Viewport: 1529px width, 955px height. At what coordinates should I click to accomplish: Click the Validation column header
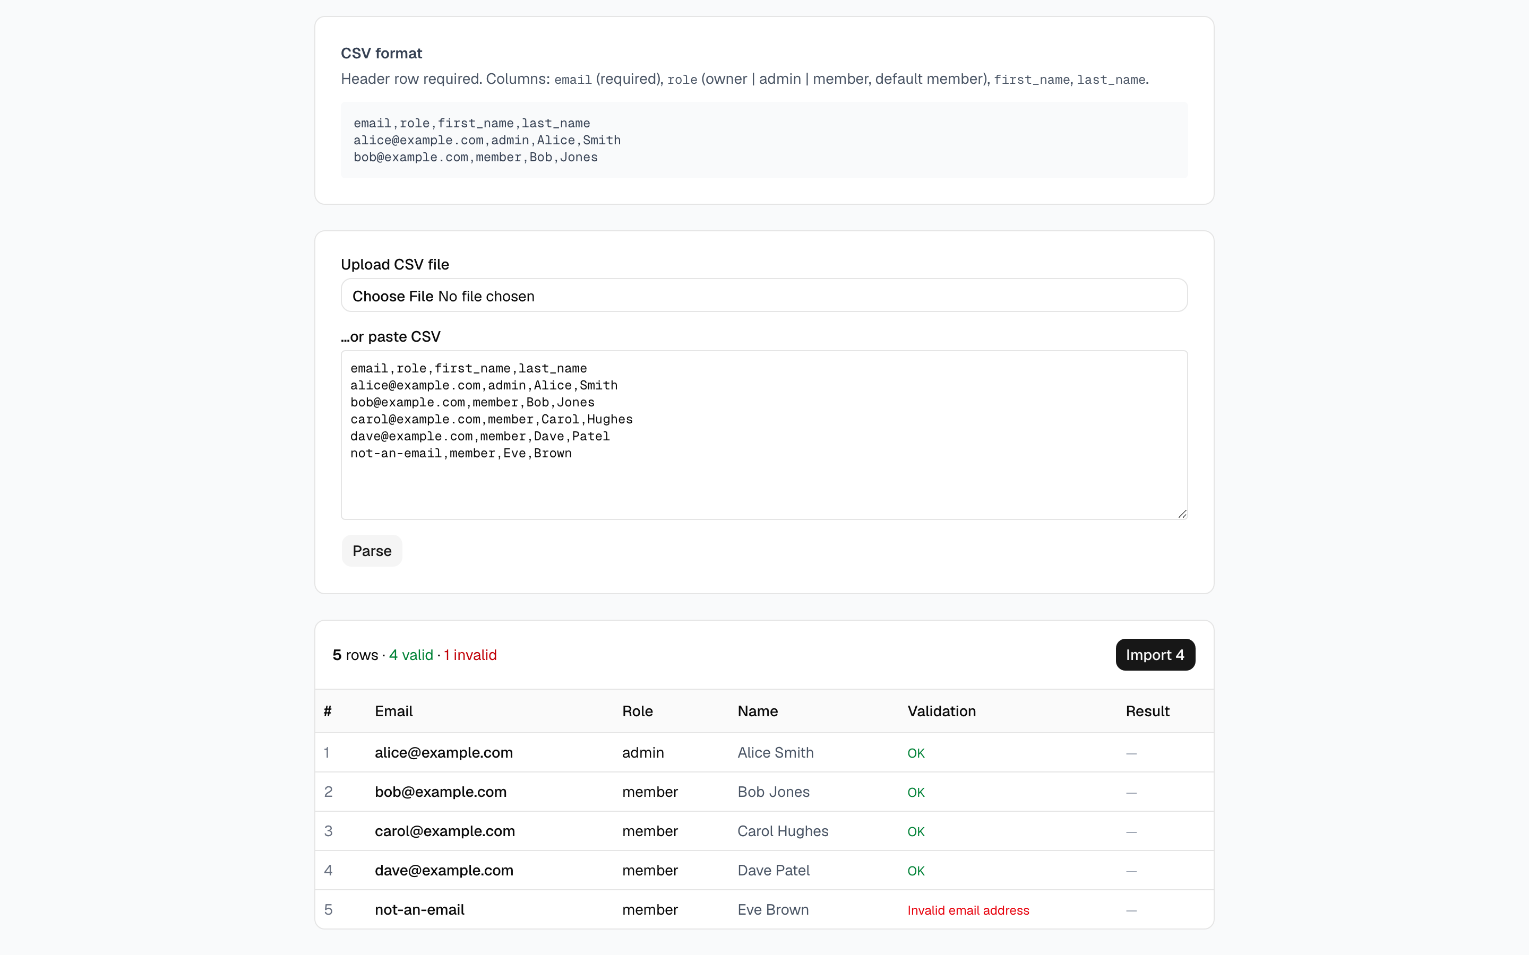[941, 711]
